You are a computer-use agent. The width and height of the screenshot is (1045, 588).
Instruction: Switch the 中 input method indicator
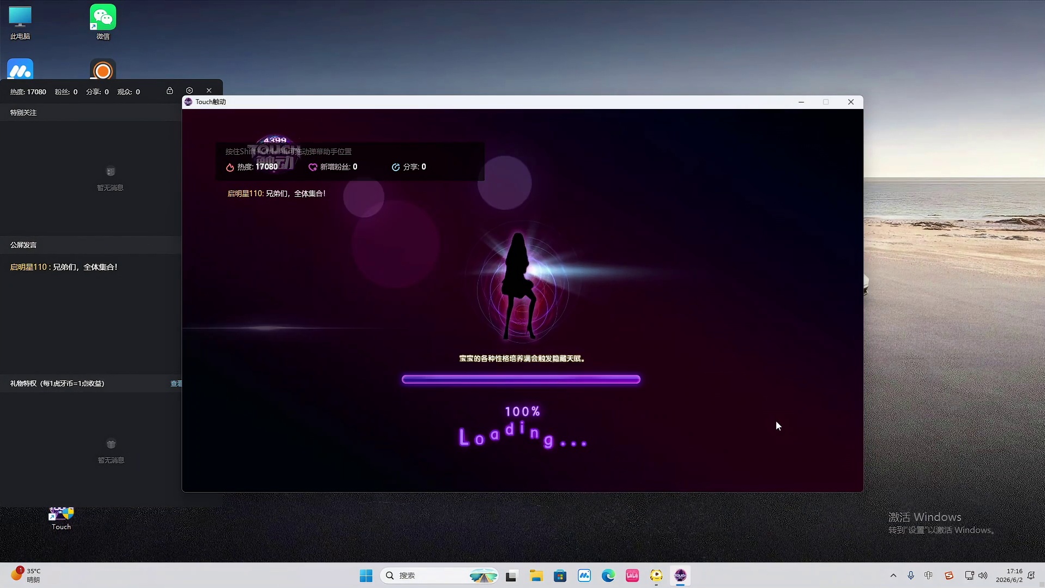coord(928,575)
